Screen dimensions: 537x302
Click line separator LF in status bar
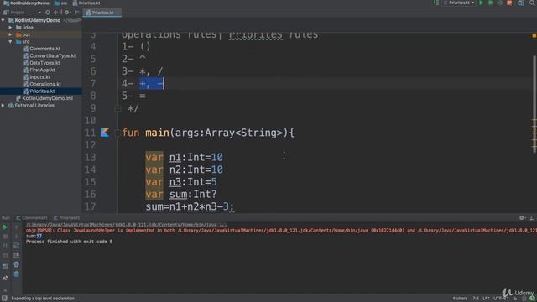coord(486,299)
